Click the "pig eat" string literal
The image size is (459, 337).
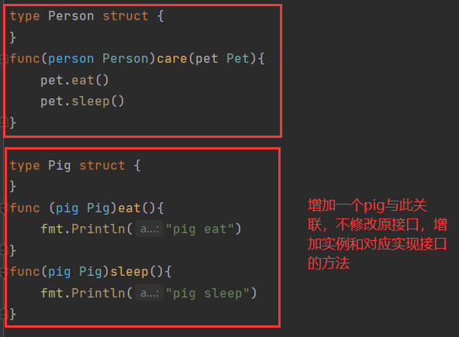pyautogui.click(x=200, y=229)
